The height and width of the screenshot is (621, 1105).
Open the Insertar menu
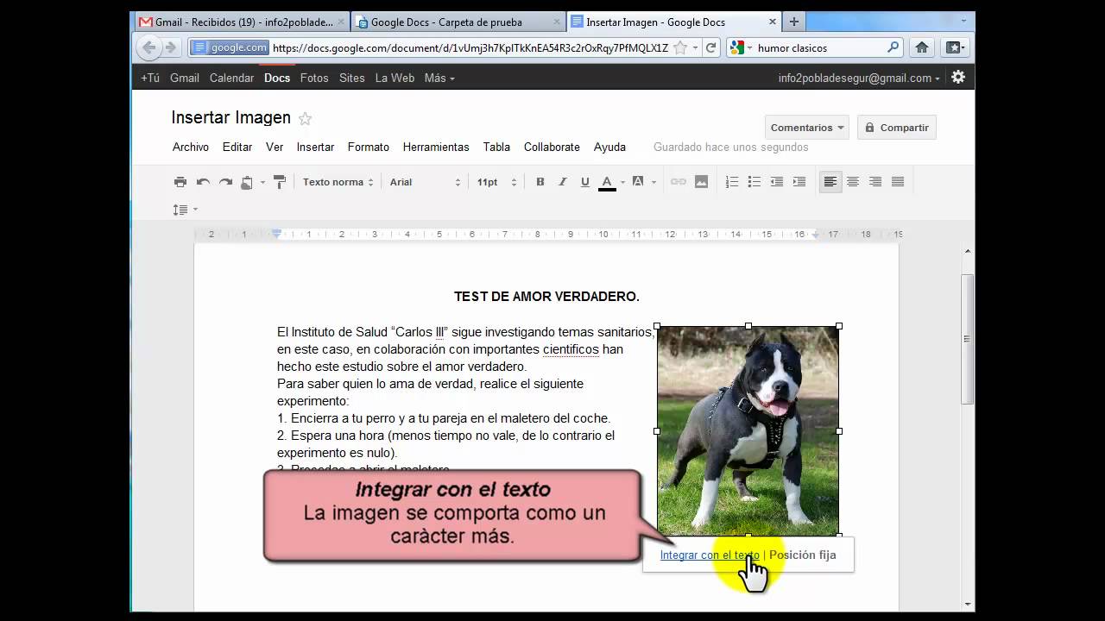(x=315, y=147)
